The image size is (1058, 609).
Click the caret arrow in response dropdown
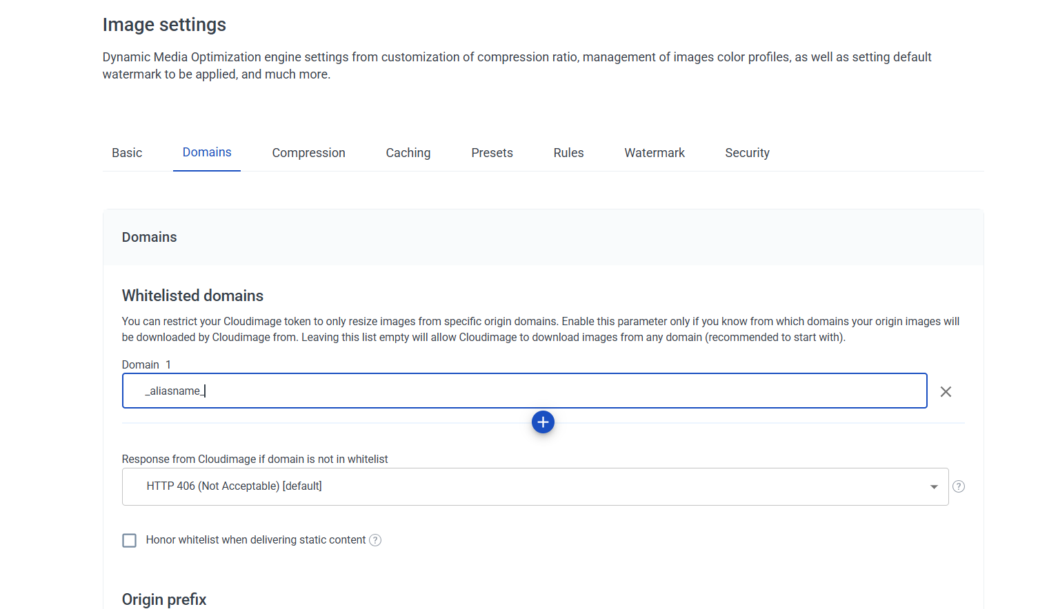pos(934,486)
